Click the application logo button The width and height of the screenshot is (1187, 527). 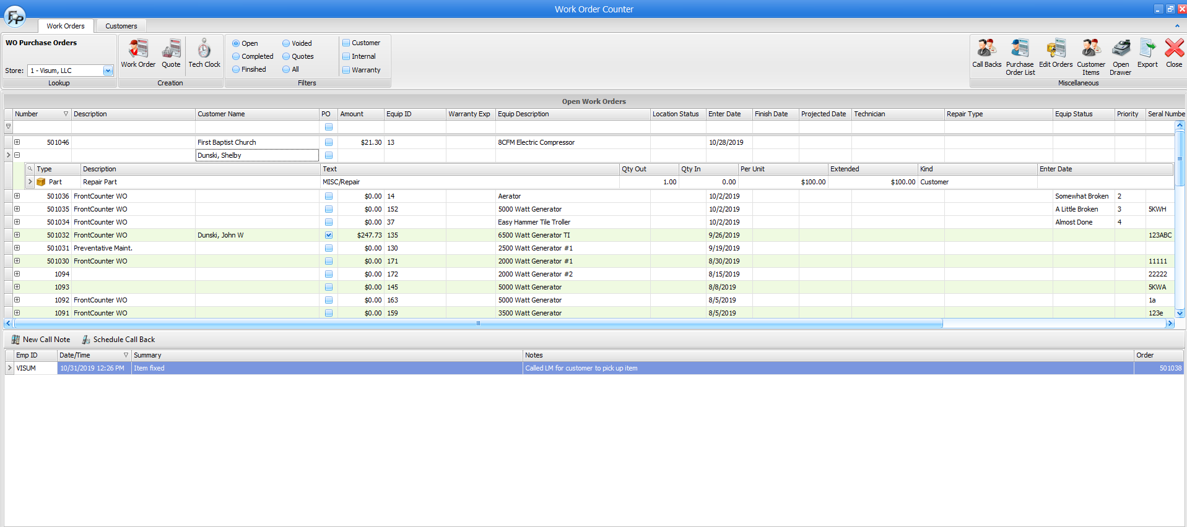15,16
